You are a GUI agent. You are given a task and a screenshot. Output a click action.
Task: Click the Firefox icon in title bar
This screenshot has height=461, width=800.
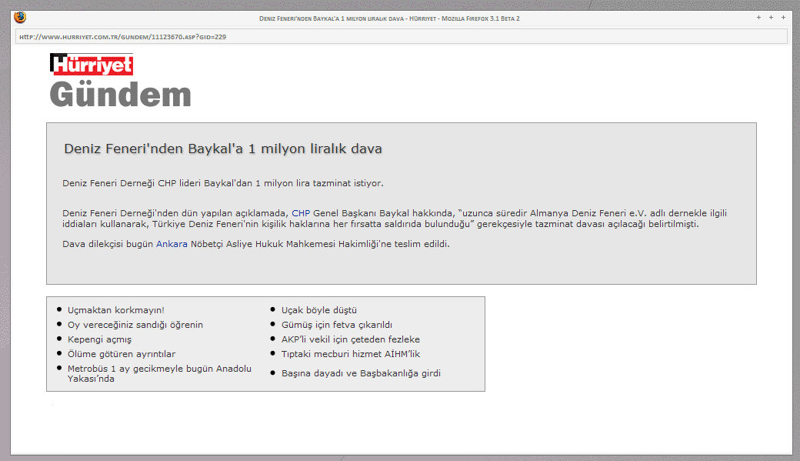(x=20, y=18)
